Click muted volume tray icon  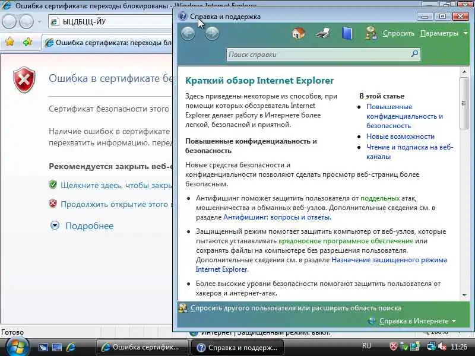click(442, 347)
